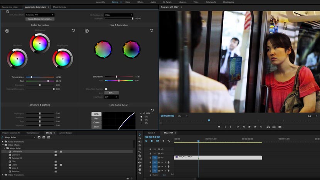Viewport: 320px width, 180px height.
Task: Select the Razor tool
Action: tap(140, 155)
